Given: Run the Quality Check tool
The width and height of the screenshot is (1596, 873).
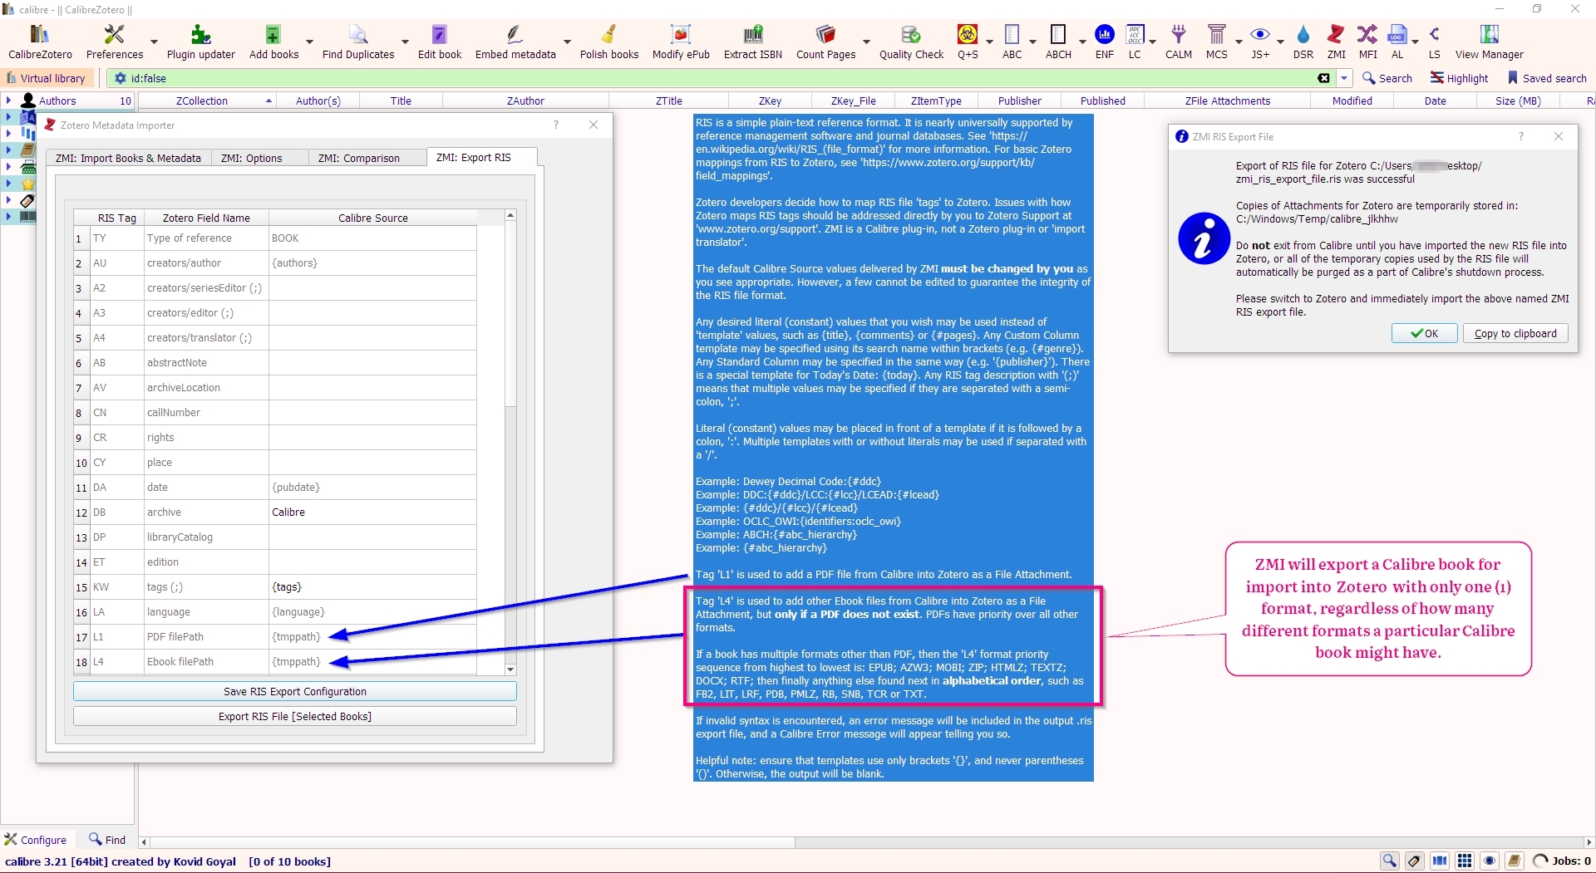Looking at the screenshot, I should [911, 42].
